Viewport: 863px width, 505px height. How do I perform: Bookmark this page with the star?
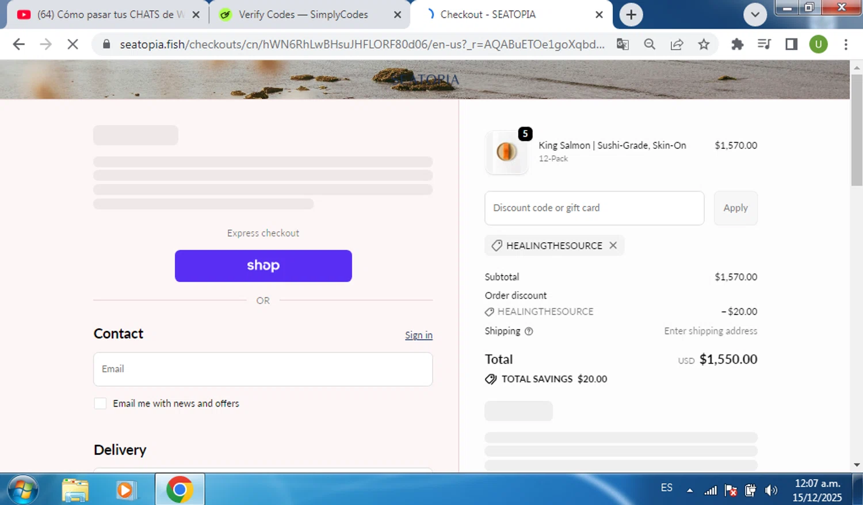coord(704,44)
